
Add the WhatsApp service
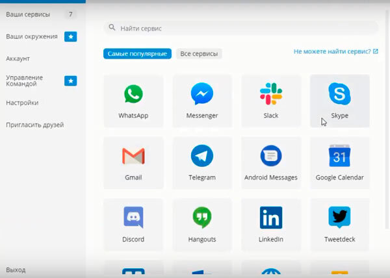coord(133,101)
